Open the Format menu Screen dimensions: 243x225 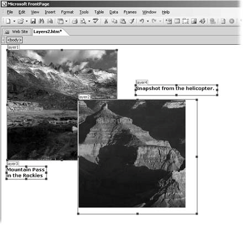click(x=67, y=12)
